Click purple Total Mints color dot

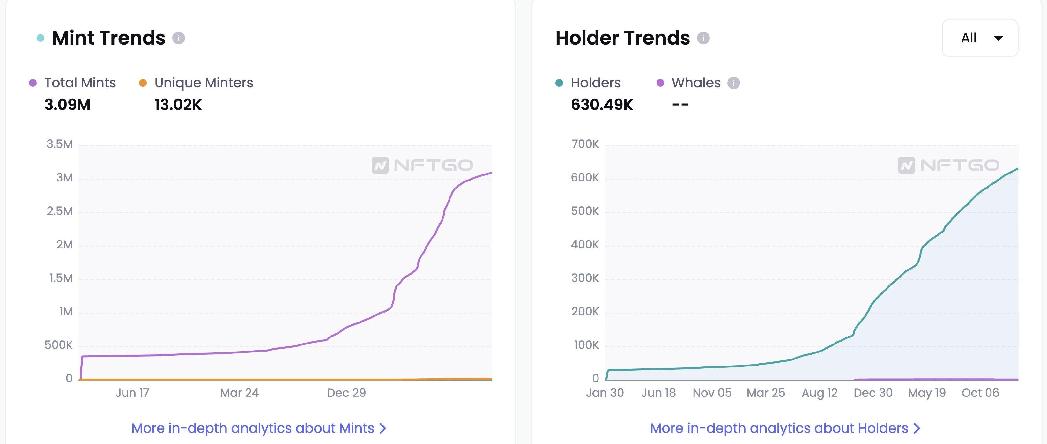(x=33, y=83)
